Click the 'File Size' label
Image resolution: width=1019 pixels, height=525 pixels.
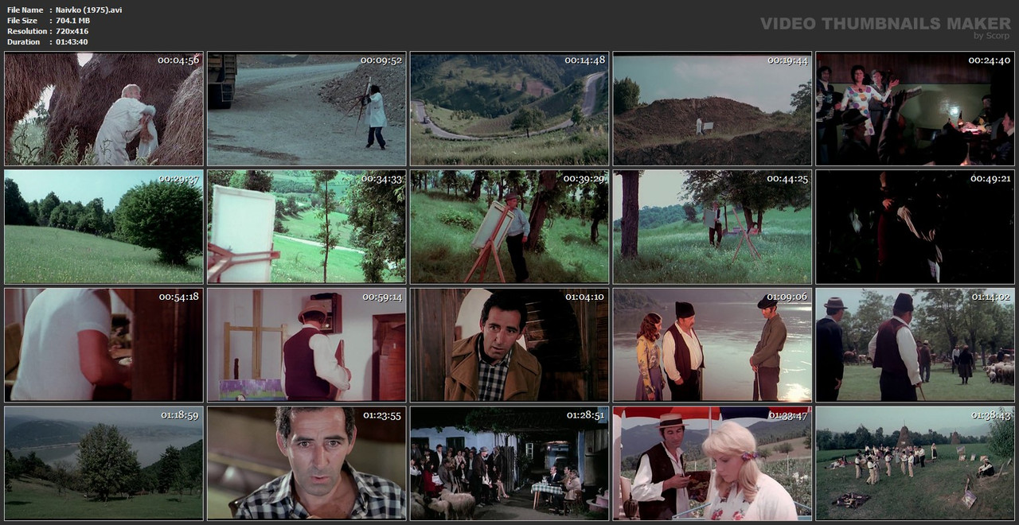click(x=22, y=21)
